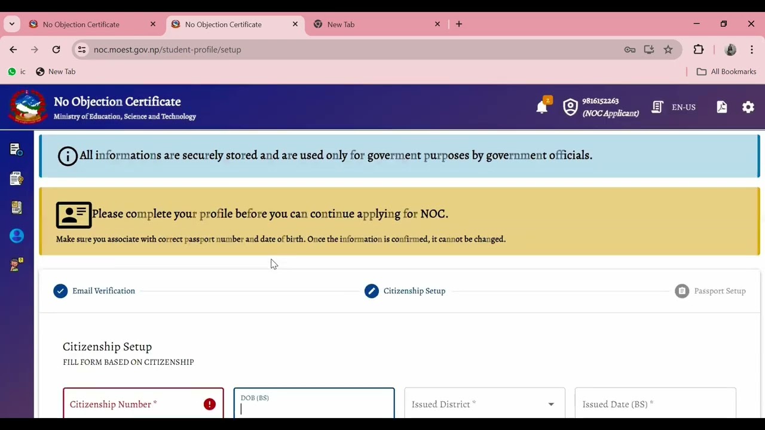Click the language document icon beside EN-US
Viewport: 765px width, 430px height.
[x=657, y=107]
